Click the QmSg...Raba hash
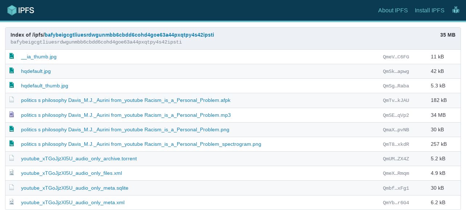Viewport: 466px width, 210px height. point(396,86)
